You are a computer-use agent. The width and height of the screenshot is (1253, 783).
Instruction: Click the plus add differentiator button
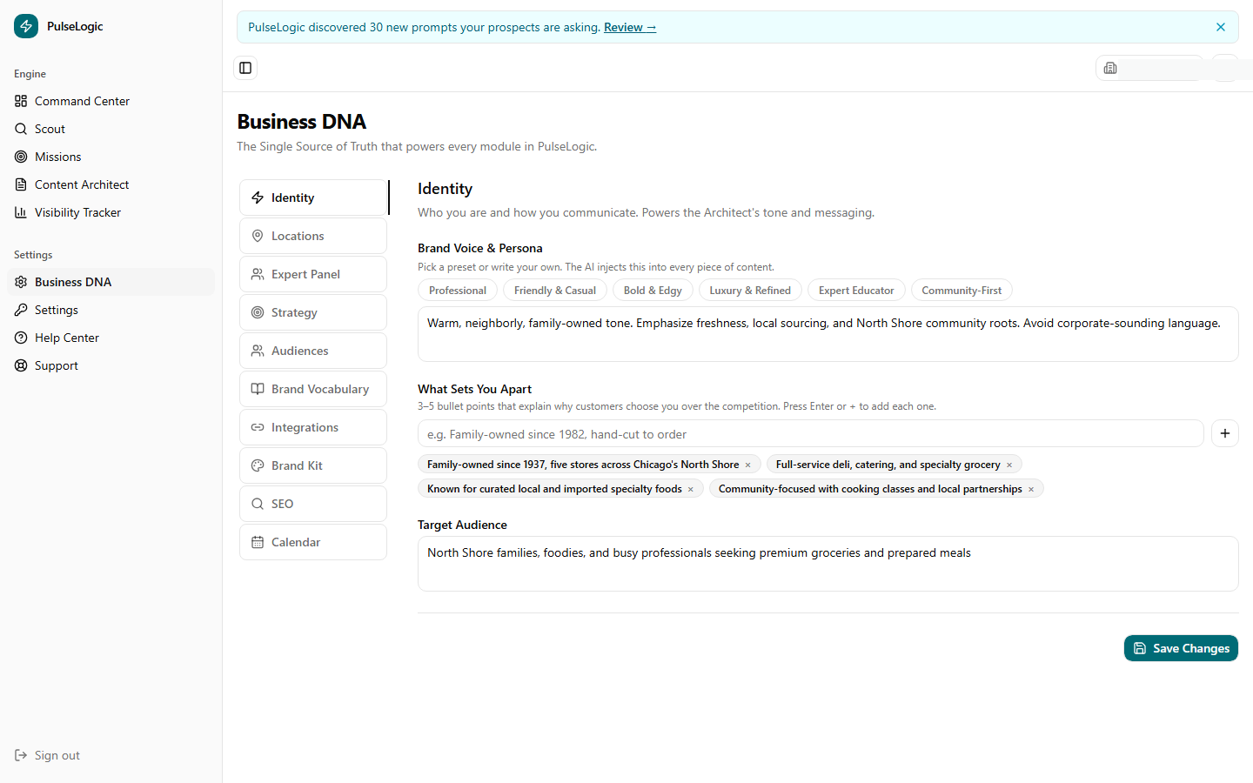[x=1225, y=433]
